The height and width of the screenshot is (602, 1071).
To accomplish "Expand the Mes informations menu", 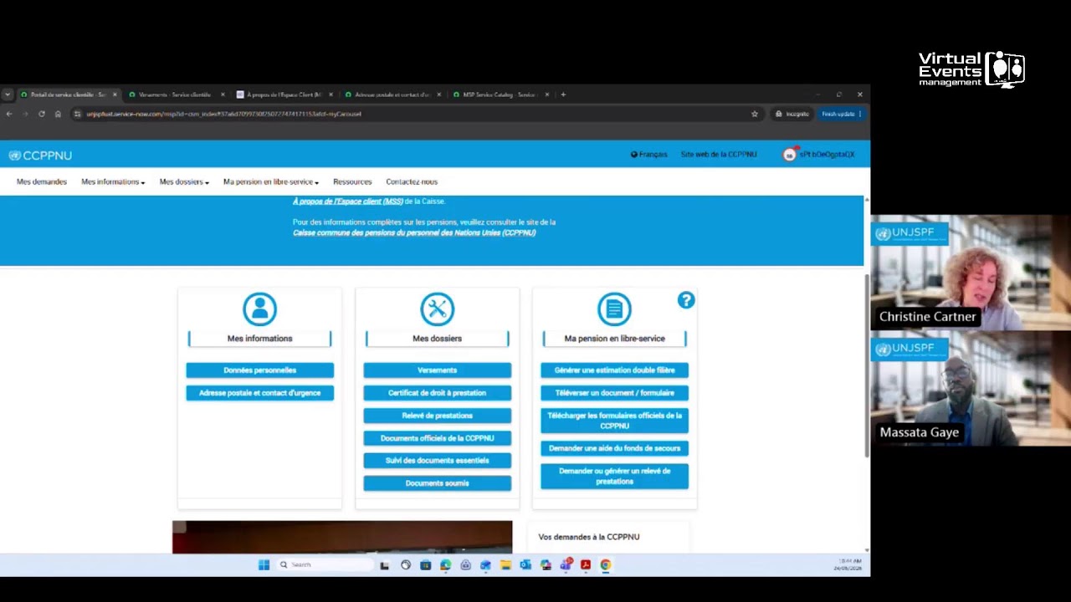I will 113,181.
